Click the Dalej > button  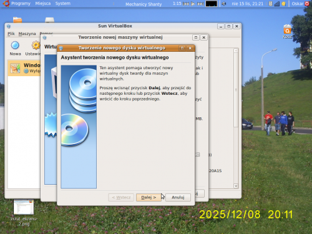coord(149,197)
